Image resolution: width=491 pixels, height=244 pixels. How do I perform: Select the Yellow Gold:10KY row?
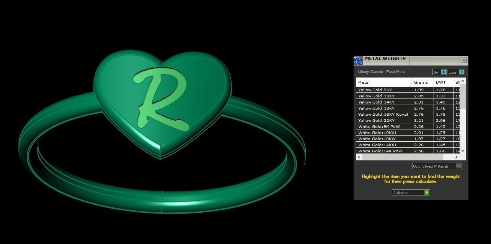(408, 96)
